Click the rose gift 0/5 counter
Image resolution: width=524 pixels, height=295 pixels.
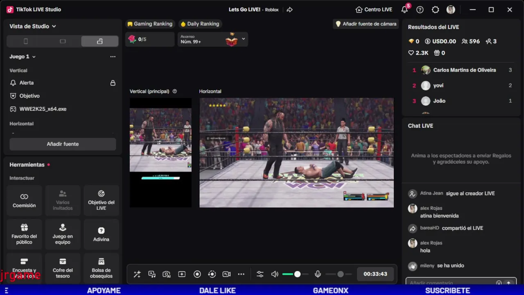(150, 39)
